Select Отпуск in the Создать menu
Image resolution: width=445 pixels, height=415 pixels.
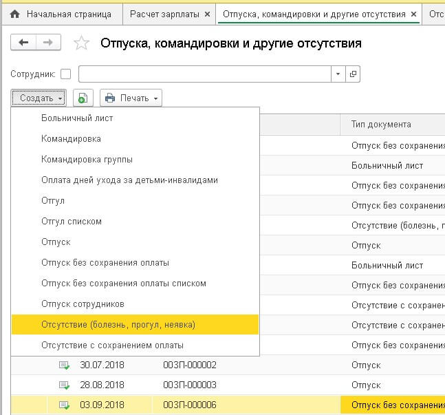point(135,242)
